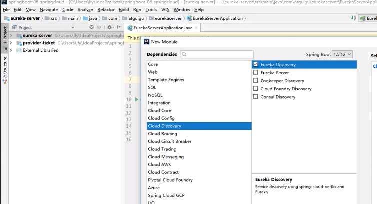Open the Refactor menu
The height and width of the screenshot is (204, 377).
coord(106,10)
